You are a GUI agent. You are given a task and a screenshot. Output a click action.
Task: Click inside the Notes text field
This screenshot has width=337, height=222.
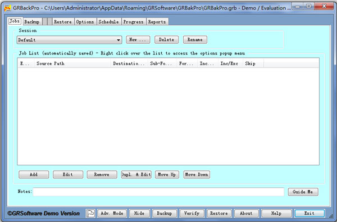158,192
